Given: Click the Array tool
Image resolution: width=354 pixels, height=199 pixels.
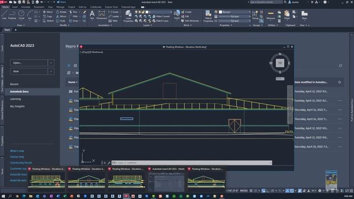Looking at the screenshot, I should 74,21.
